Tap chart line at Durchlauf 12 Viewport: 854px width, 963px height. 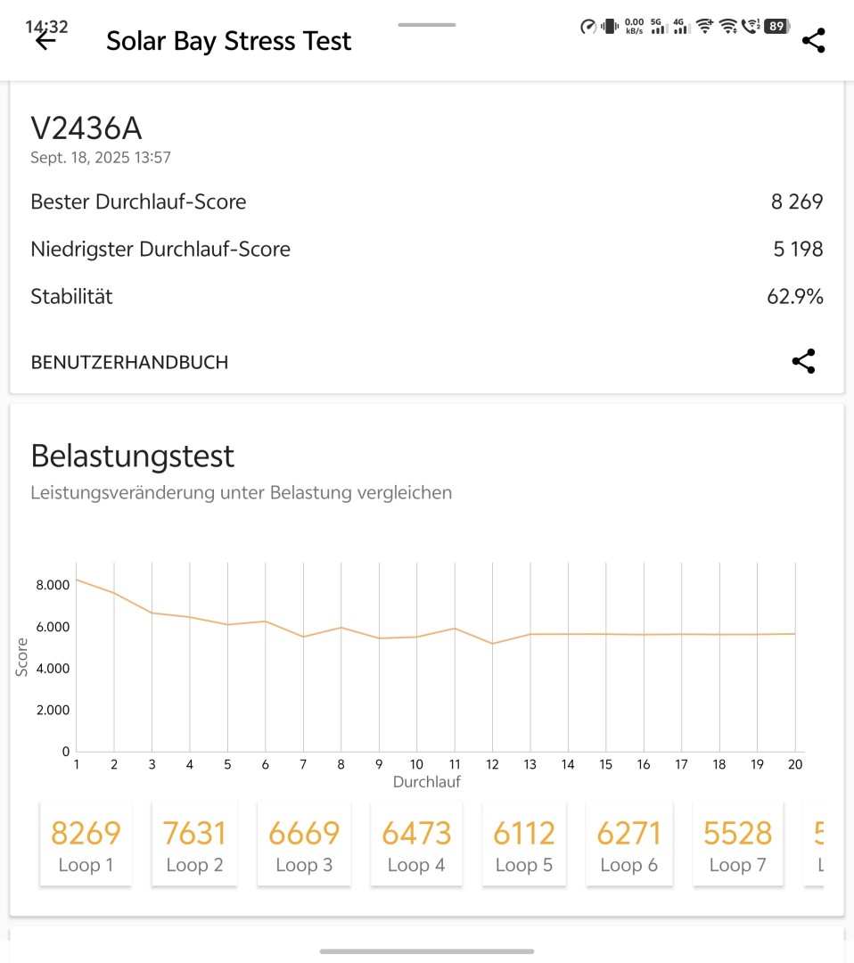pyautogui.click(x=492, y=644)
